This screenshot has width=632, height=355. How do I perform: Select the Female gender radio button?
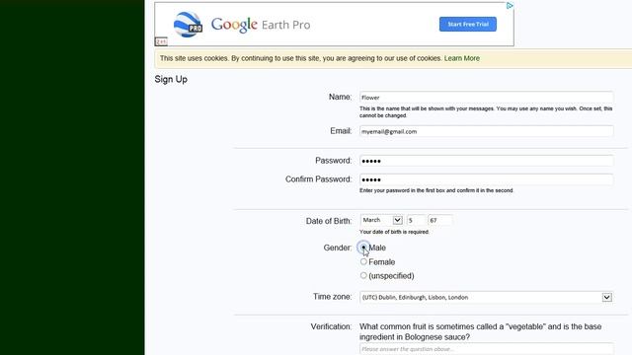pos(363,261)
